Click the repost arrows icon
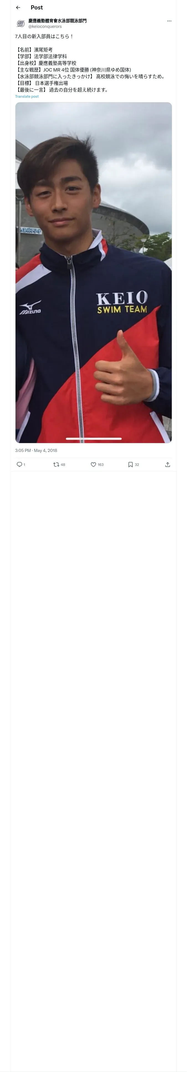This screenshot has height=1072, width=187. click(56, 464)
